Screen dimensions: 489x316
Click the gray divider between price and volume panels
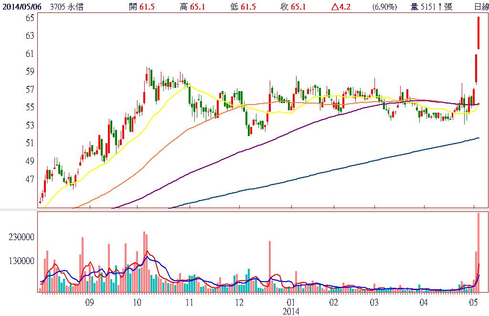point(244,210)
